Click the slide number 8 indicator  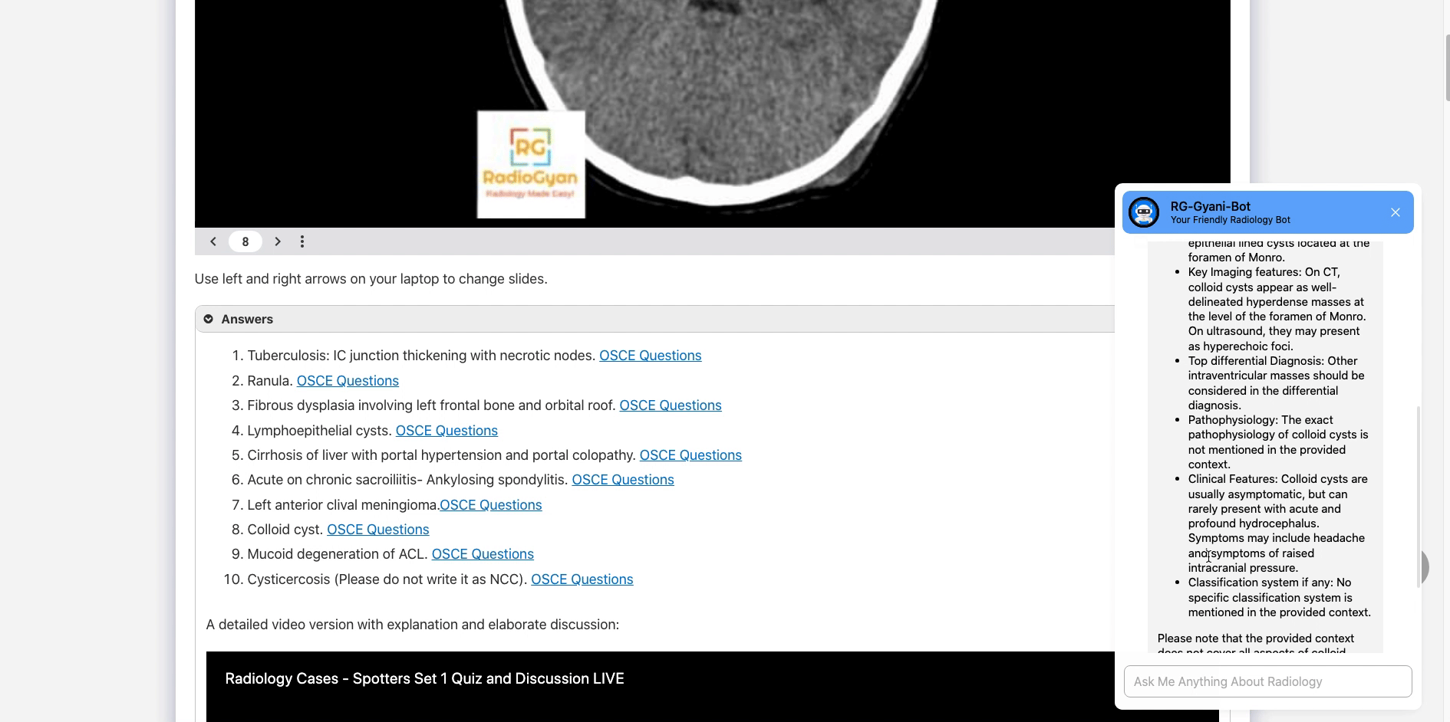[246, 241]
